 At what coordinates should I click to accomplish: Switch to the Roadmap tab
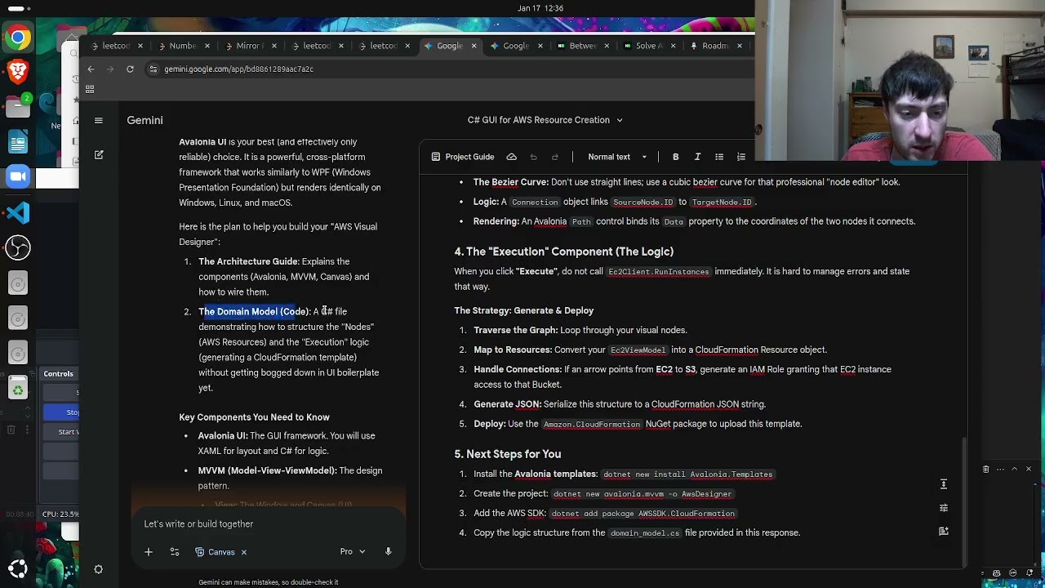pos(716,46)
